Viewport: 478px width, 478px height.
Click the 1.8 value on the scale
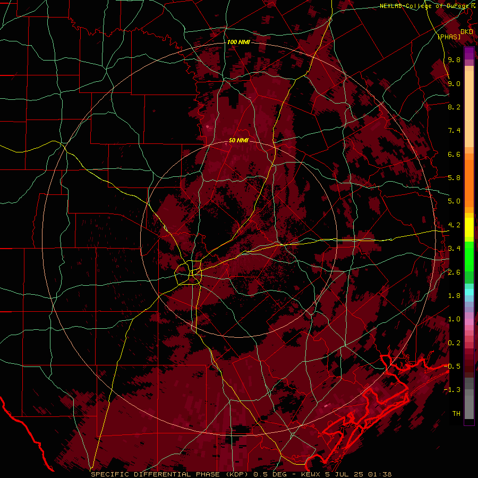click(x=454, y=296)
